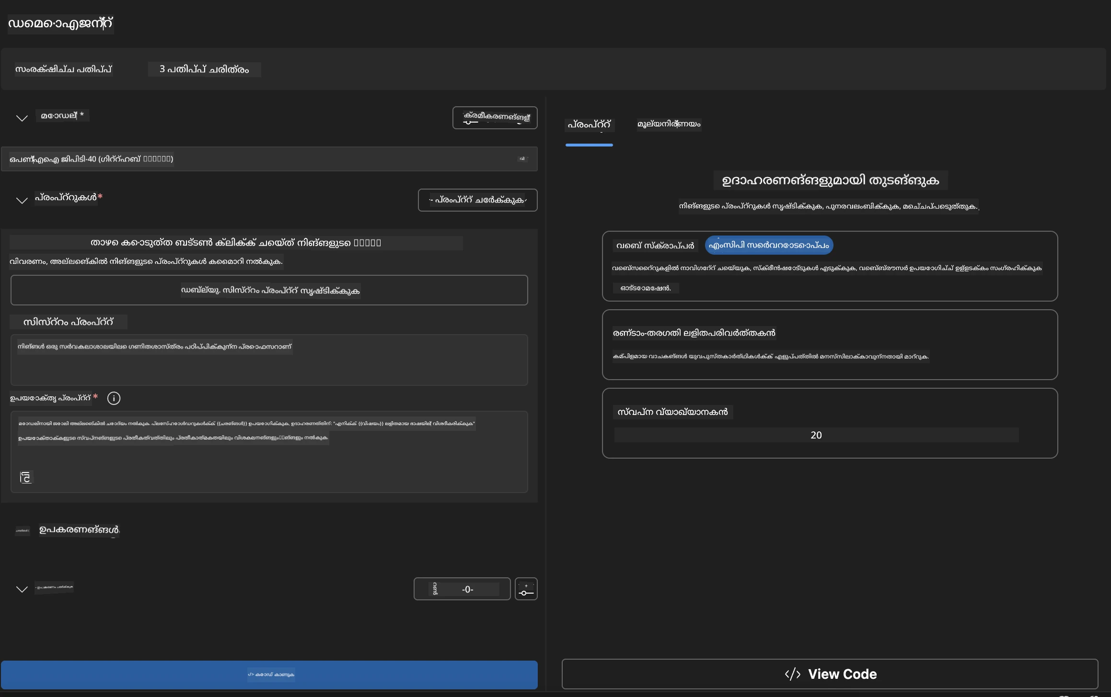Click the value 20 in the സ്വപ്ന card

[x=816, y=435]
